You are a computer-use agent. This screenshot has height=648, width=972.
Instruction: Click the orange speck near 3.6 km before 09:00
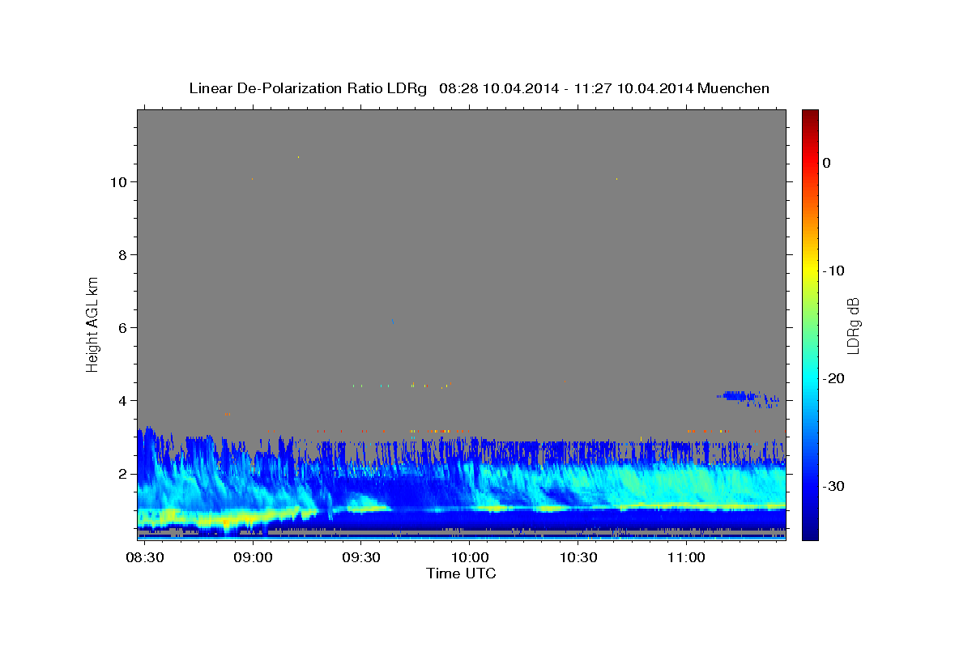click(x=227, y=414)
